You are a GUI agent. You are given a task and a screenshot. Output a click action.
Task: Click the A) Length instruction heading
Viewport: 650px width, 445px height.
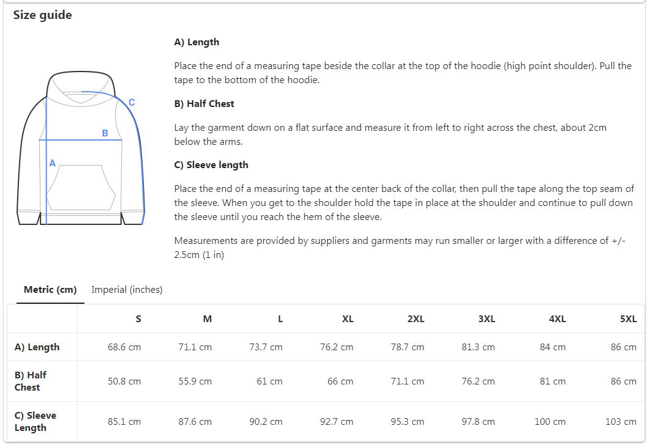click(x=196, y=42)
